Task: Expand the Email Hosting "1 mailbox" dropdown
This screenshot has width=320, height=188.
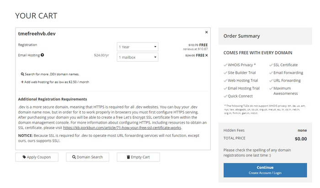Action: [138, 57]
